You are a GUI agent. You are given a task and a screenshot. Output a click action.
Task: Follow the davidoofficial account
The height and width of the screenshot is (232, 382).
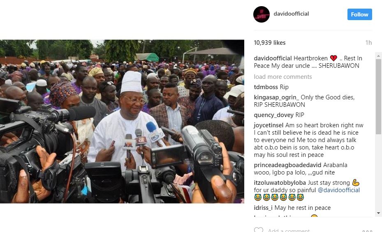359,14
